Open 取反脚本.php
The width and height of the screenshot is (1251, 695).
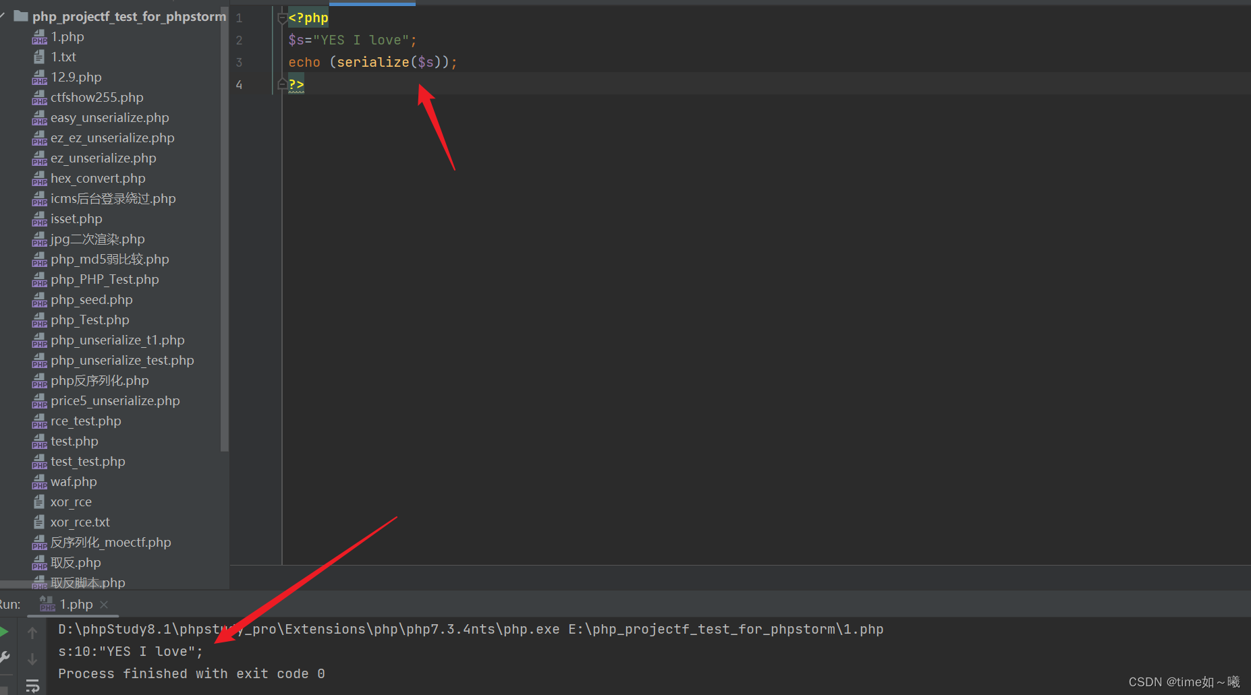(88, 582)
